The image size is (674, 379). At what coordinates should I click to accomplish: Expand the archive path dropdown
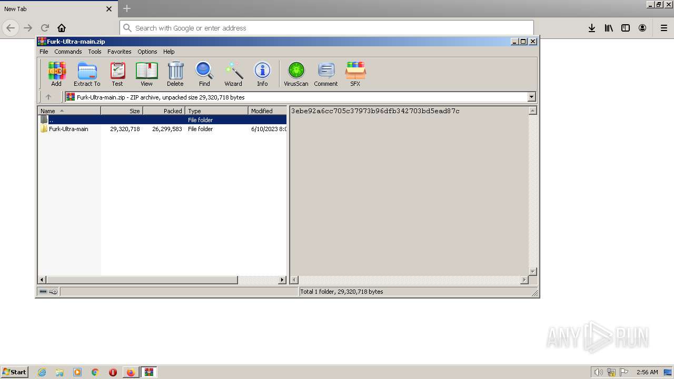(x=531, y=97)
